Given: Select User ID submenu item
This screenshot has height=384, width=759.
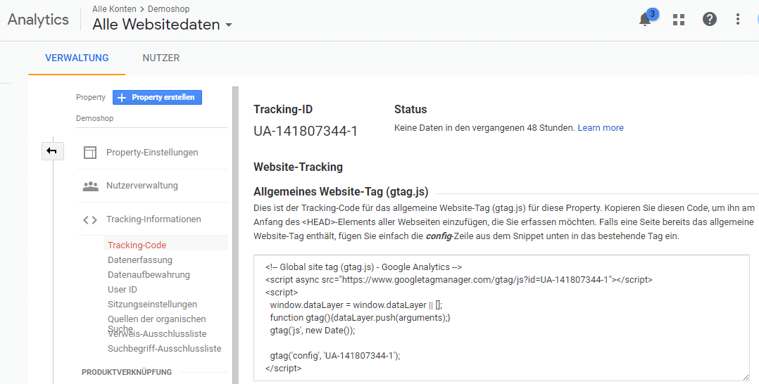Looking at the screenshot, I should [122, 289].
